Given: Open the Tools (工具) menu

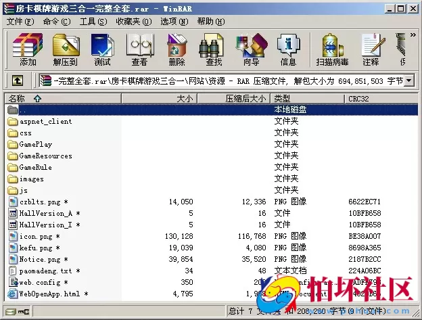Looking at the screenshot, I should coord(93,22).
